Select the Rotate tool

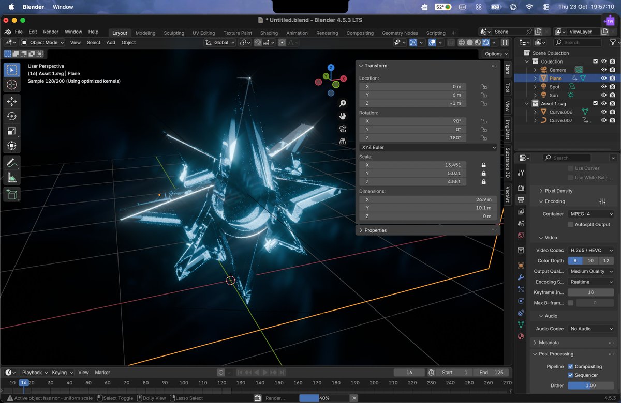click(x=12, y=117)
